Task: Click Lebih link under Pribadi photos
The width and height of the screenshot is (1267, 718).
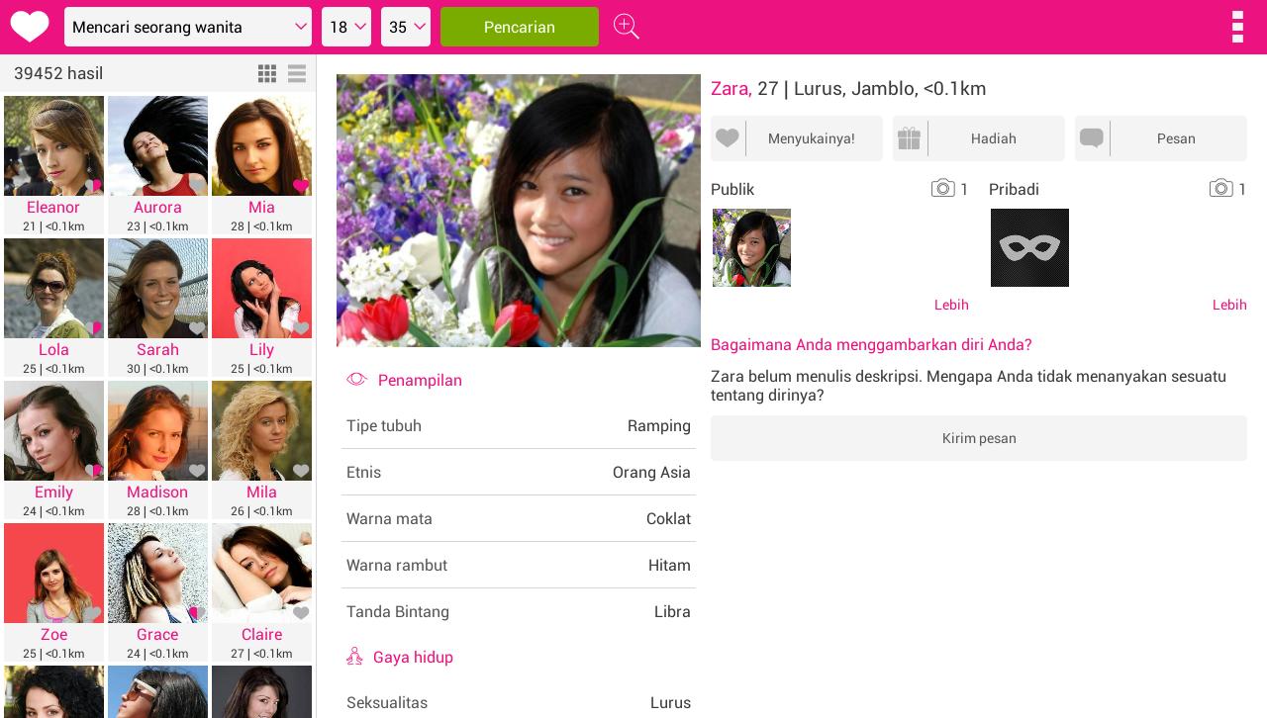Action: click(1229, 305)
